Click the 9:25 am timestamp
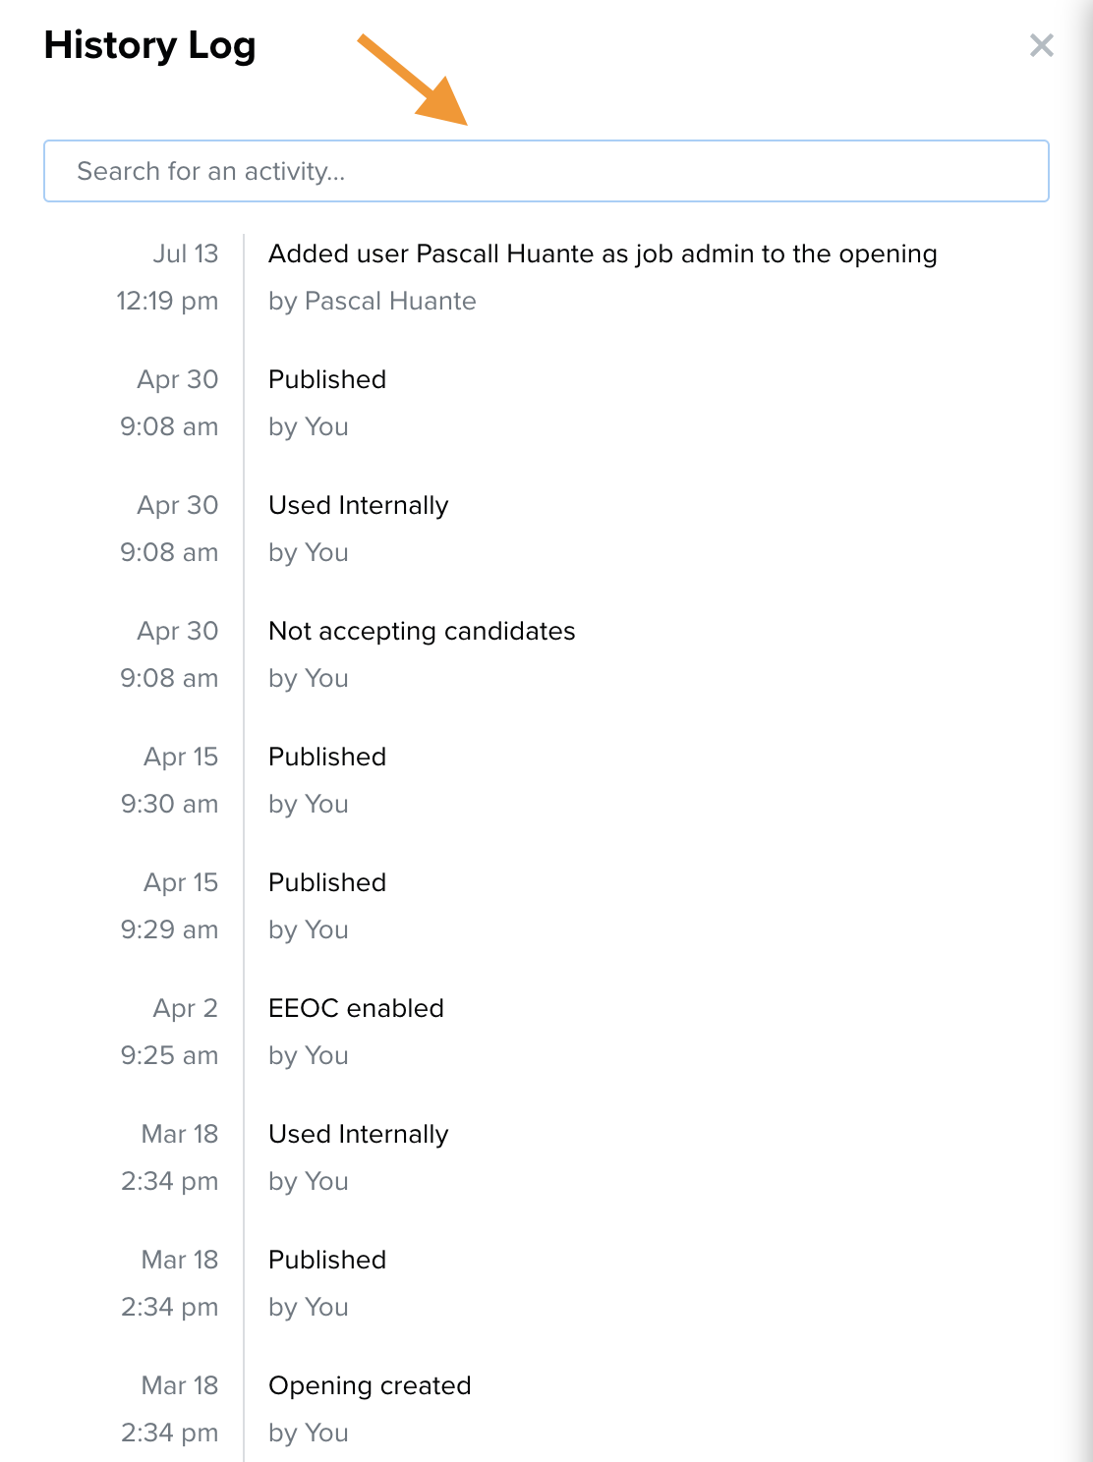This screenshot has height=1462, width=1093. pyautogui.click(x=169, y=1055)
